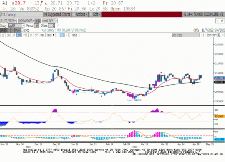The height and width of the screenshot is (162, 225).
Task: Click the -21.1372 MACD value label
Action: (219, 139)
